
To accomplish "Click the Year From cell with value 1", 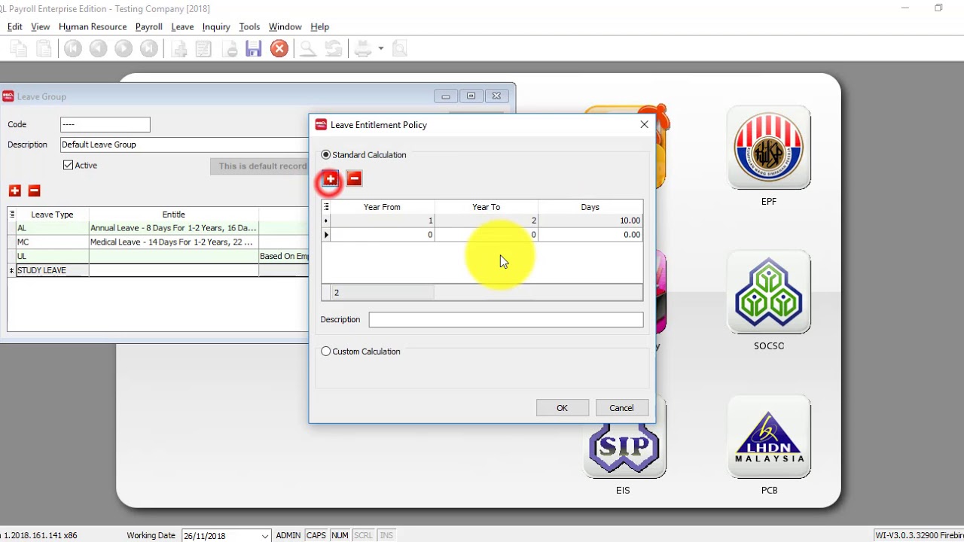I will (x=383, y=221).
